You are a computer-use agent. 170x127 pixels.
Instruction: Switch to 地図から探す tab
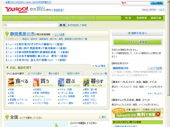pos(73,74)
